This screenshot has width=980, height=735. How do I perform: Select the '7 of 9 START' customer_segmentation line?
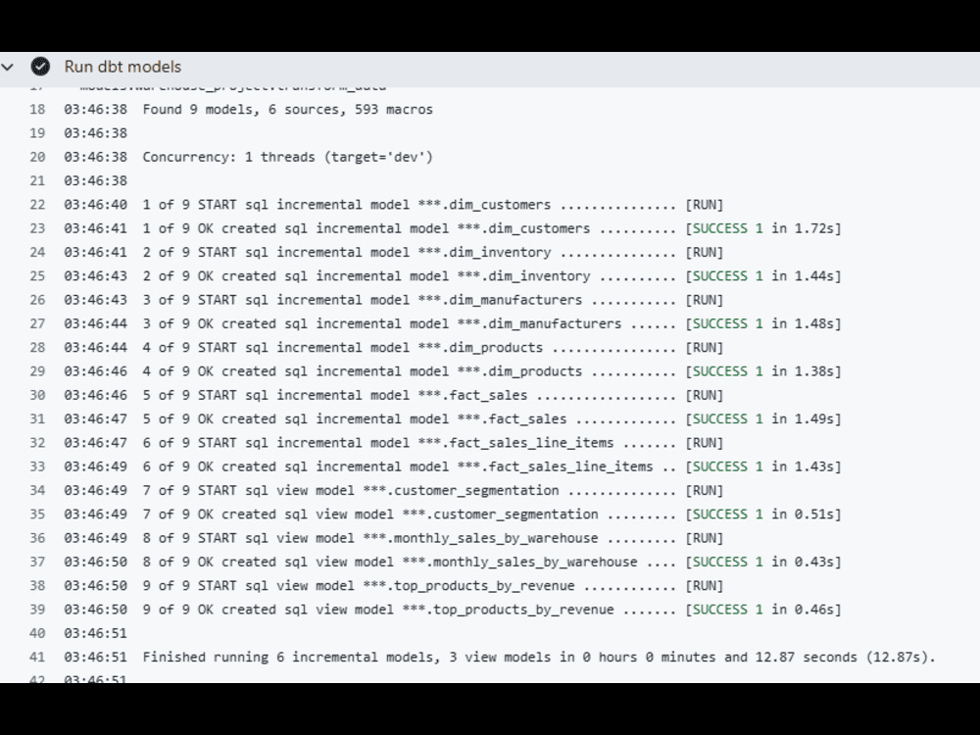click(432, 491)
